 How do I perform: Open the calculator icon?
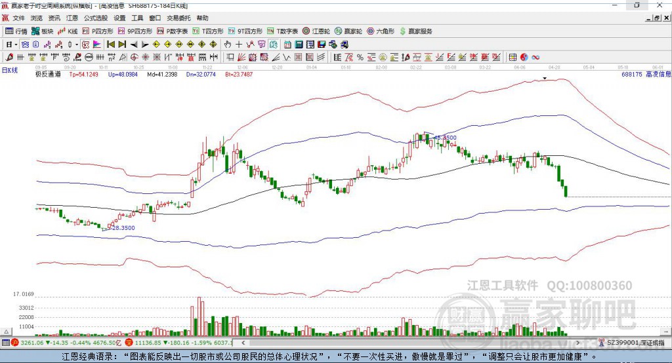click(299, 45)
